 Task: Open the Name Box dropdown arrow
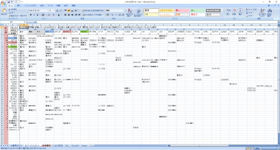[x=24, y=22]
